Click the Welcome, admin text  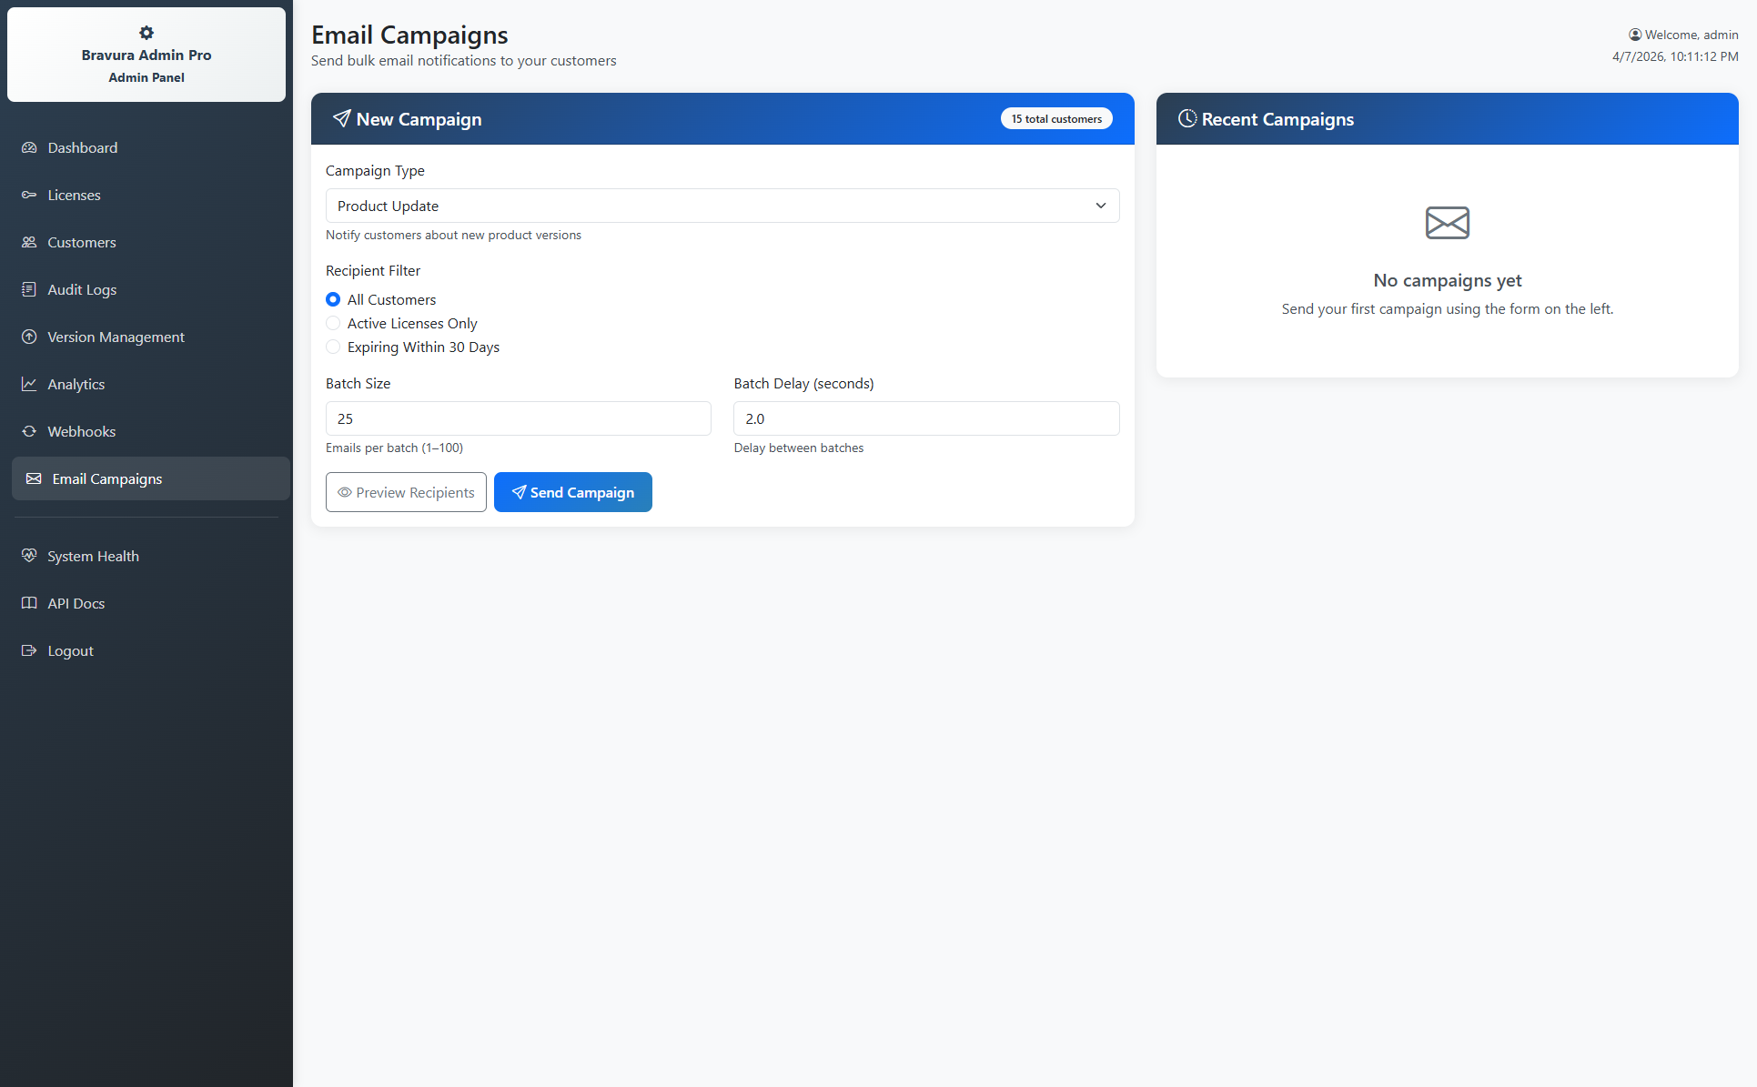tap(1691, 35)
